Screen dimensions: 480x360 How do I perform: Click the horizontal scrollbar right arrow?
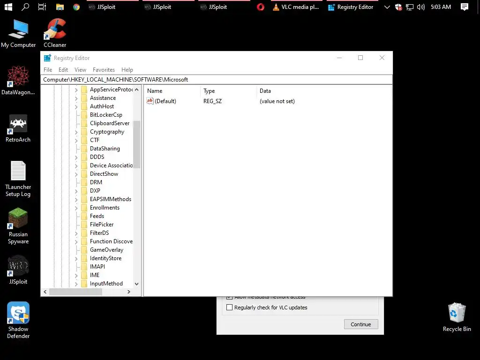pyautogui.click(x=129, y=292)
